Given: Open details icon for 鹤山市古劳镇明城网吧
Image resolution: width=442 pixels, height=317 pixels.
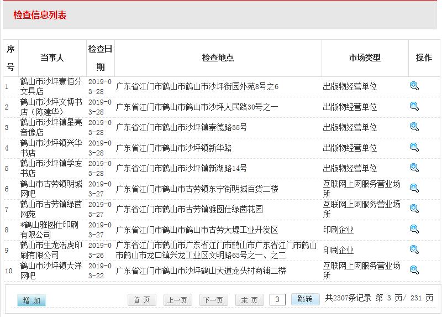Looking at the screenshot, I should click(414, 188).
